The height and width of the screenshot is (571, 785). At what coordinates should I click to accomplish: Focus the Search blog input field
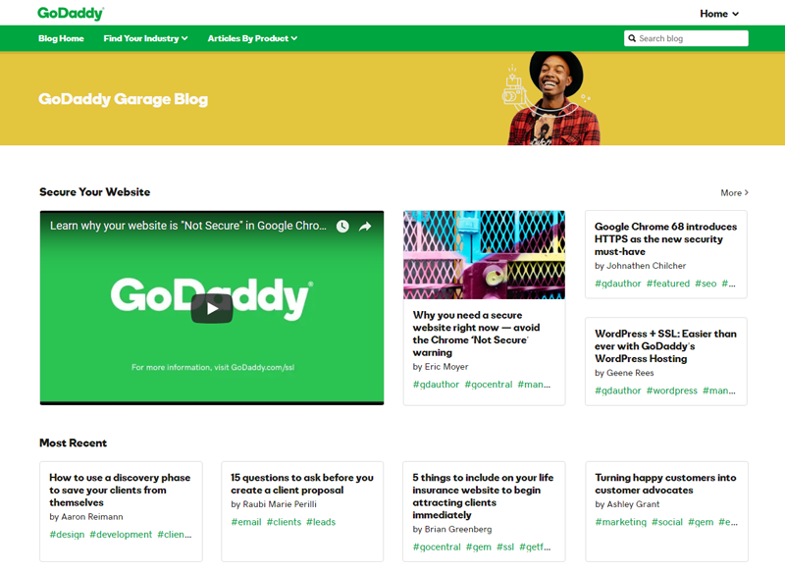[691, 39]
